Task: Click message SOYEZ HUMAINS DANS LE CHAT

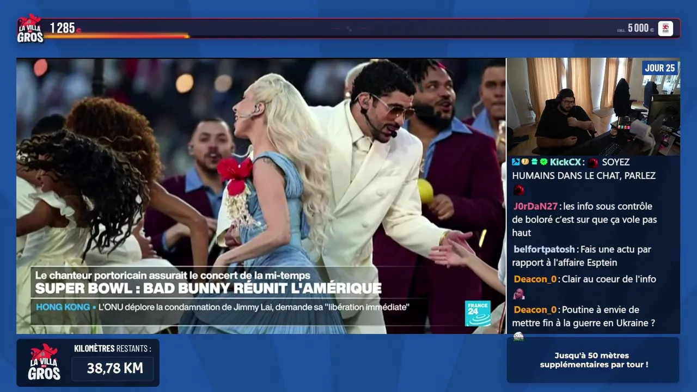Action: pos(584,169)
